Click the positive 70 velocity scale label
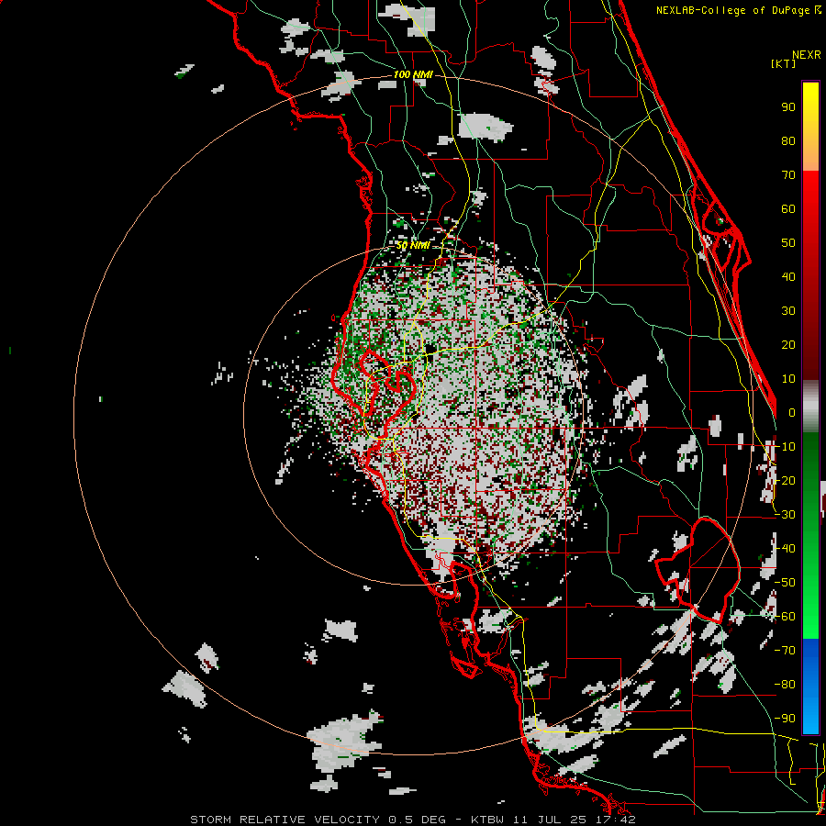 coord(788,175)
